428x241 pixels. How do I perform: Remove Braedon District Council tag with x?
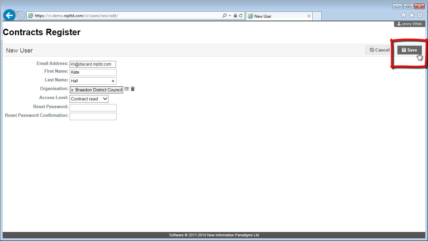pyautogui.click(x=72, y=90)
